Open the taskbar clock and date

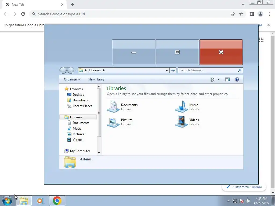pyautogui.click(x=261, y=201)
